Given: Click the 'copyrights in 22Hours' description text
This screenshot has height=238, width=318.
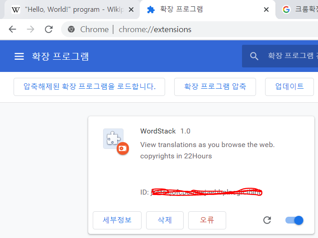Looking at the screenshot, I should coord(176,156).
